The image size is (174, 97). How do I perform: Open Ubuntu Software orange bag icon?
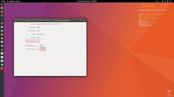[2, 34]
